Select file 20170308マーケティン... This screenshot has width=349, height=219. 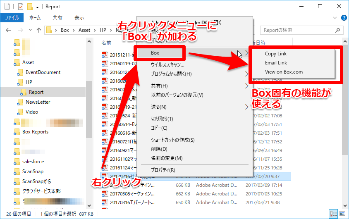tap(132, 194)
